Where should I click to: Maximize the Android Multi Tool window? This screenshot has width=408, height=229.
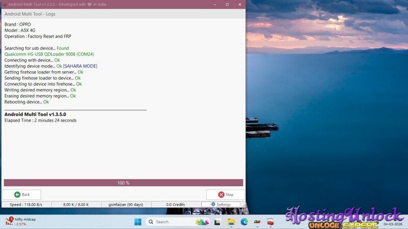click(227, 4)
